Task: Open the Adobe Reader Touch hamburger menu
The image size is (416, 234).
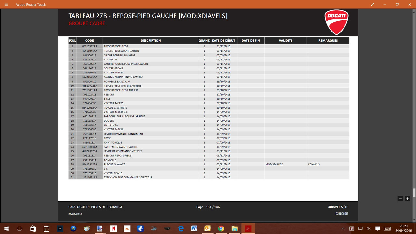Action: click(x=6, y=4)
